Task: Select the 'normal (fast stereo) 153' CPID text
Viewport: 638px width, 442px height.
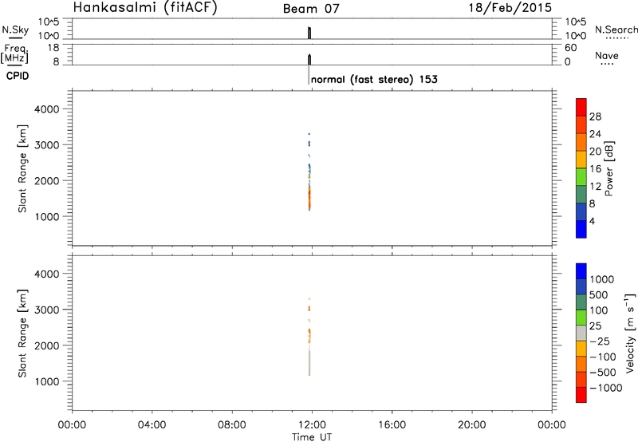Action: pos(374,79)
